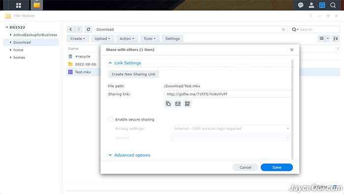Expand the Advanced options section
The image size is (344, 194).
pyautogui.click(x=110, y=155)
